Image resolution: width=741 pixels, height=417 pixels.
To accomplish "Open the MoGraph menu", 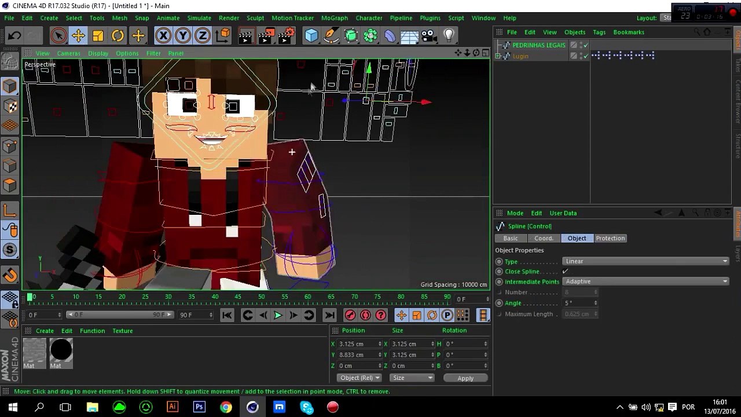I will coord(335,18).
